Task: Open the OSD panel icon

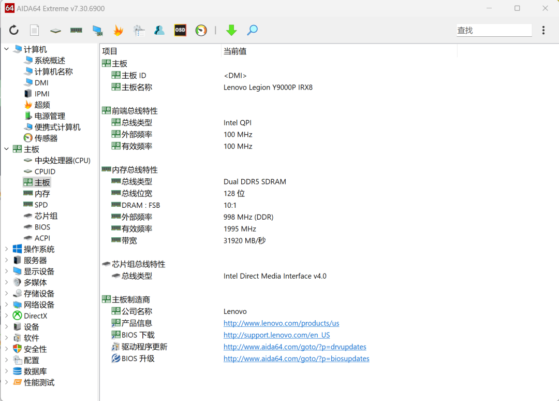Action: click(x=181, y=31)
